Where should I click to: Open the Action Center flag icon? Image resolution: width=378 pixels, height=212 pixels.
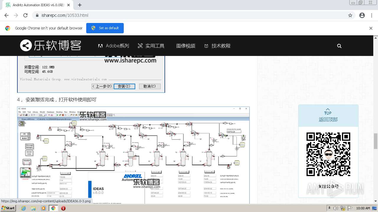(350, 208)
